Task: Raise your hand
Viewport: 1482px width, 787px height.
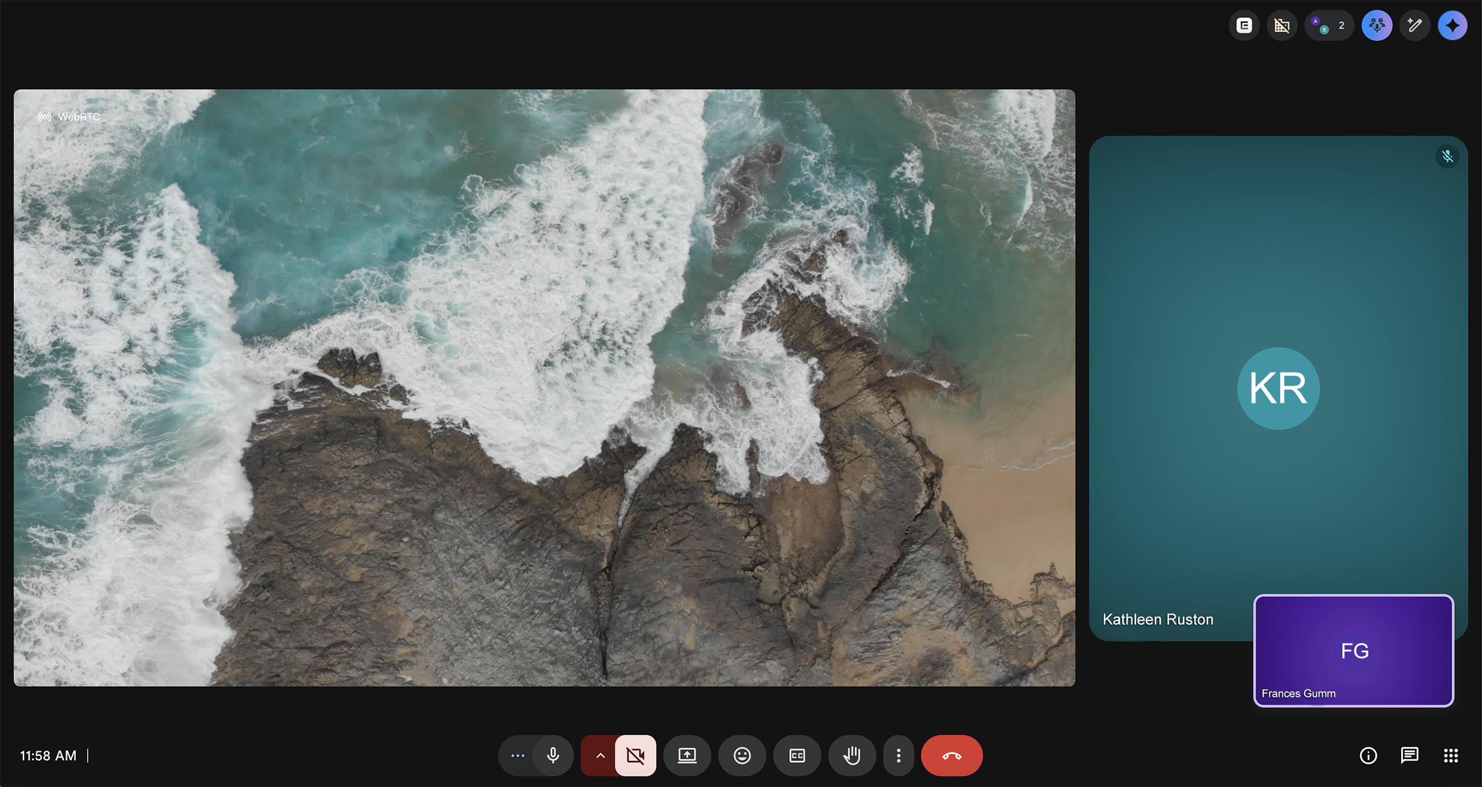Action: pos(852,755)
